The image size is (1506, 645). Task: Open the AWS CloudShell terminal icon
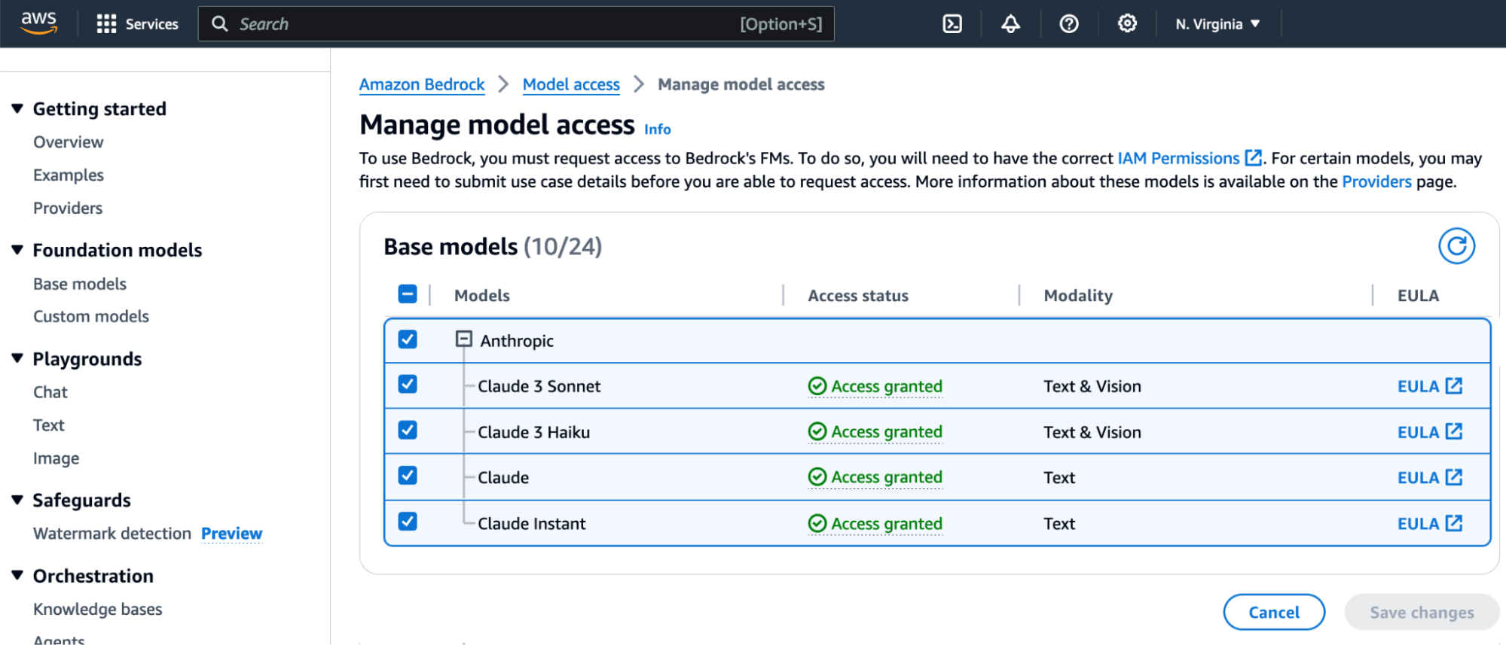pos(952,24)
